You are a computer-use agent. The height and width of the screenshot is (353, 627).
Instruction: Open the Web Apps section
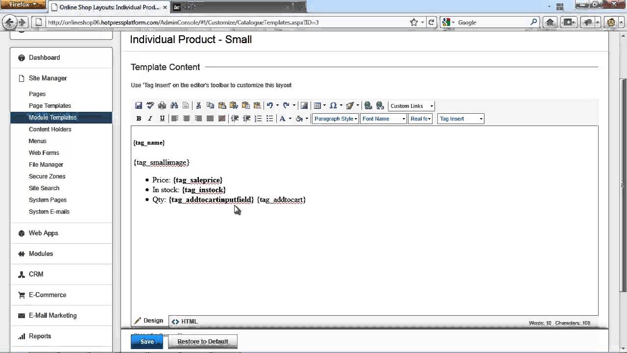coord(43,233)
